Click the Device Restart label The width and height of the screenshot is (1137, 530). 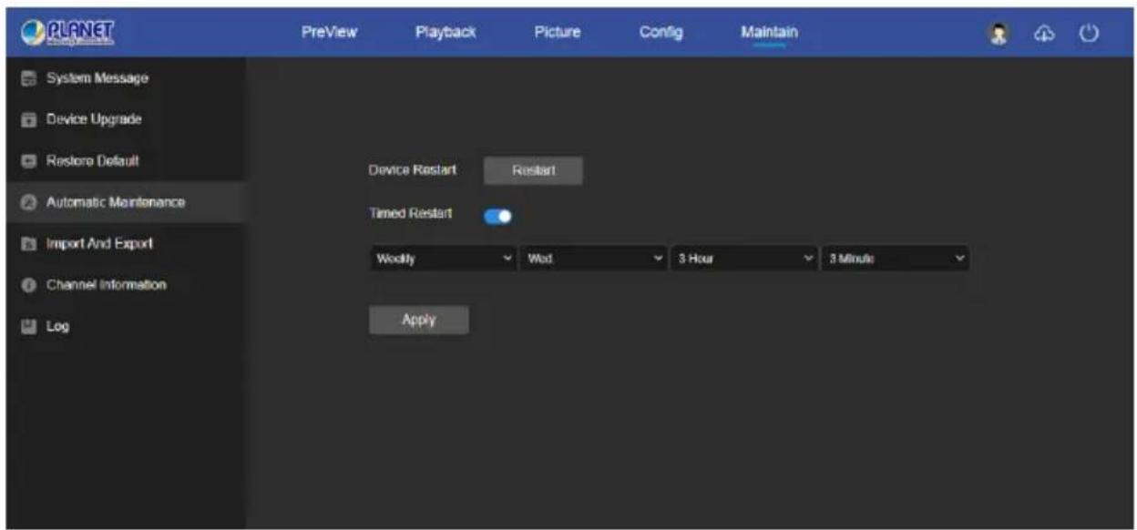tap(413, 170)
